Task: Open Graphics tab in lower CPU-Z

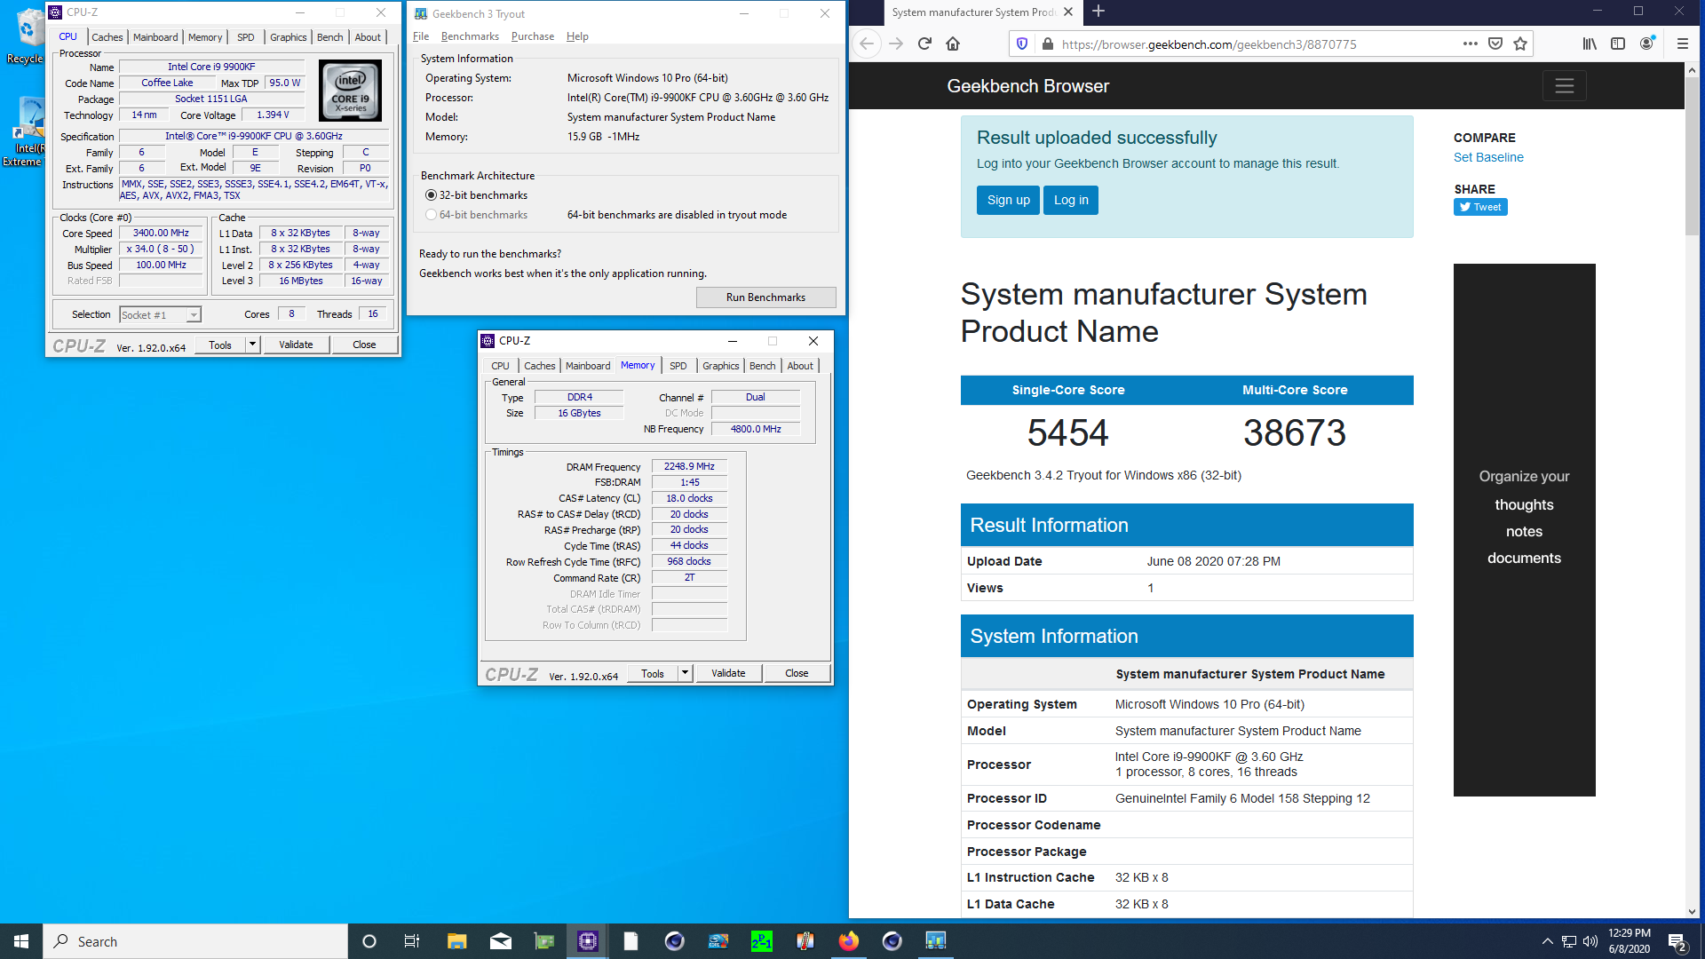Action: [x=720, y=366]
